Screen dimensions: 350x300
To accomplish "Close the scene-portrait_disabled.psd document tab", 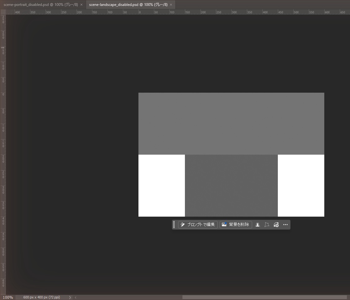I will tap(81, 5).
